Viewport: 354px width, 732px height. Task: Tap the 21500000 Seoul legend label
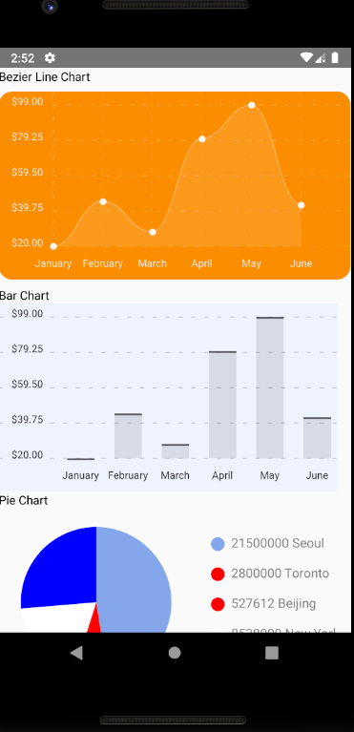click(278, 543)
